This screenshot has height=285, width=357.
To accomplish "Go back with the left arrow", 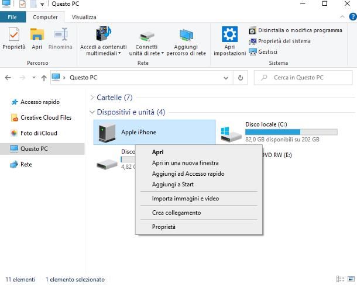I will click(x=8, y=78).
